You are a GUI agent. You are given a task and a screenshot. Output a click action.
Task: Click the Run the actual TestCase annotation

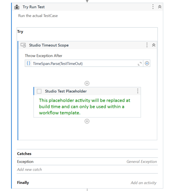tap(38, 16)
